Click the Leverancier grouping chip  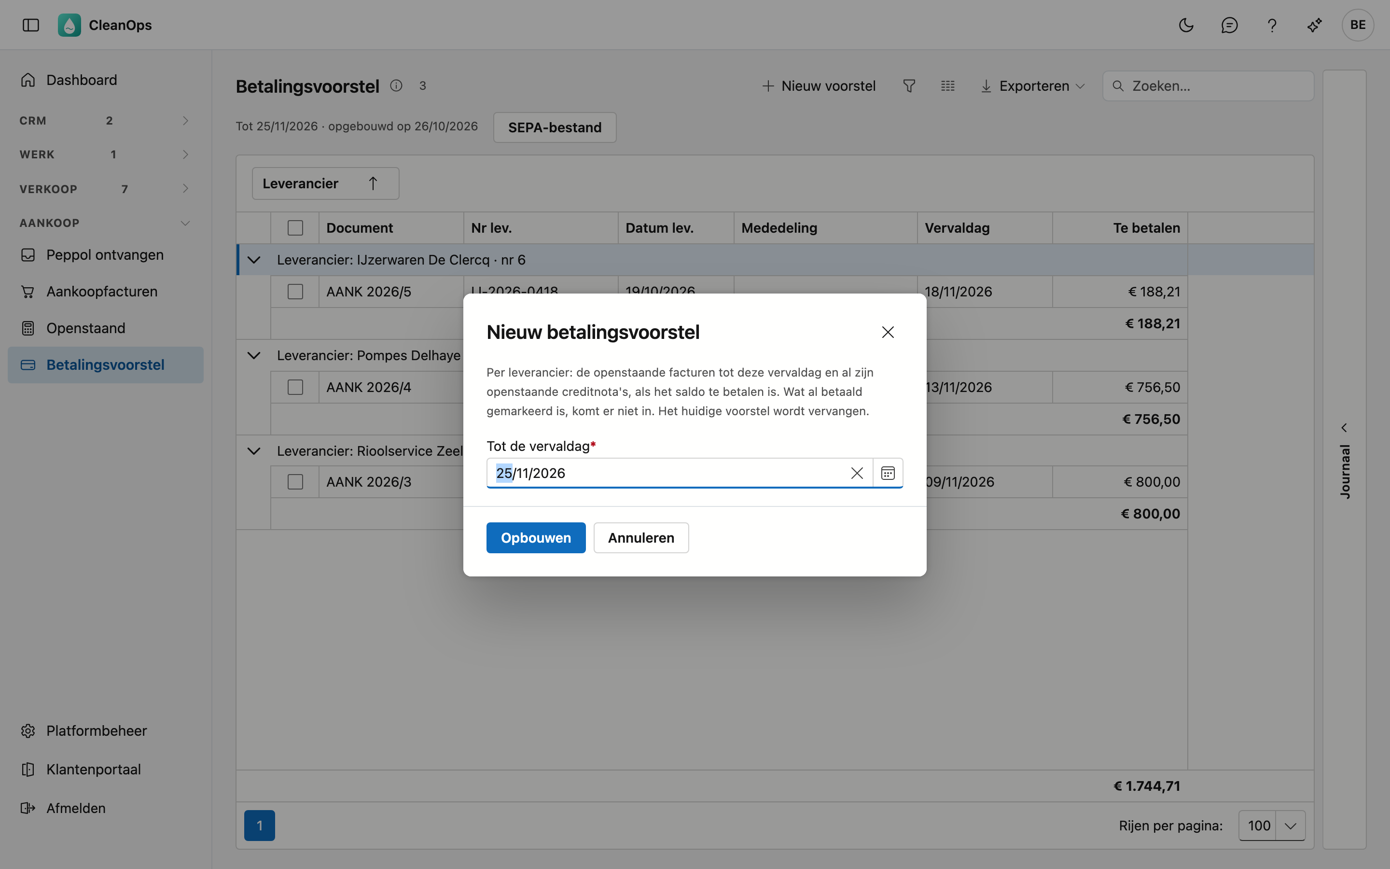pos(326,183)
